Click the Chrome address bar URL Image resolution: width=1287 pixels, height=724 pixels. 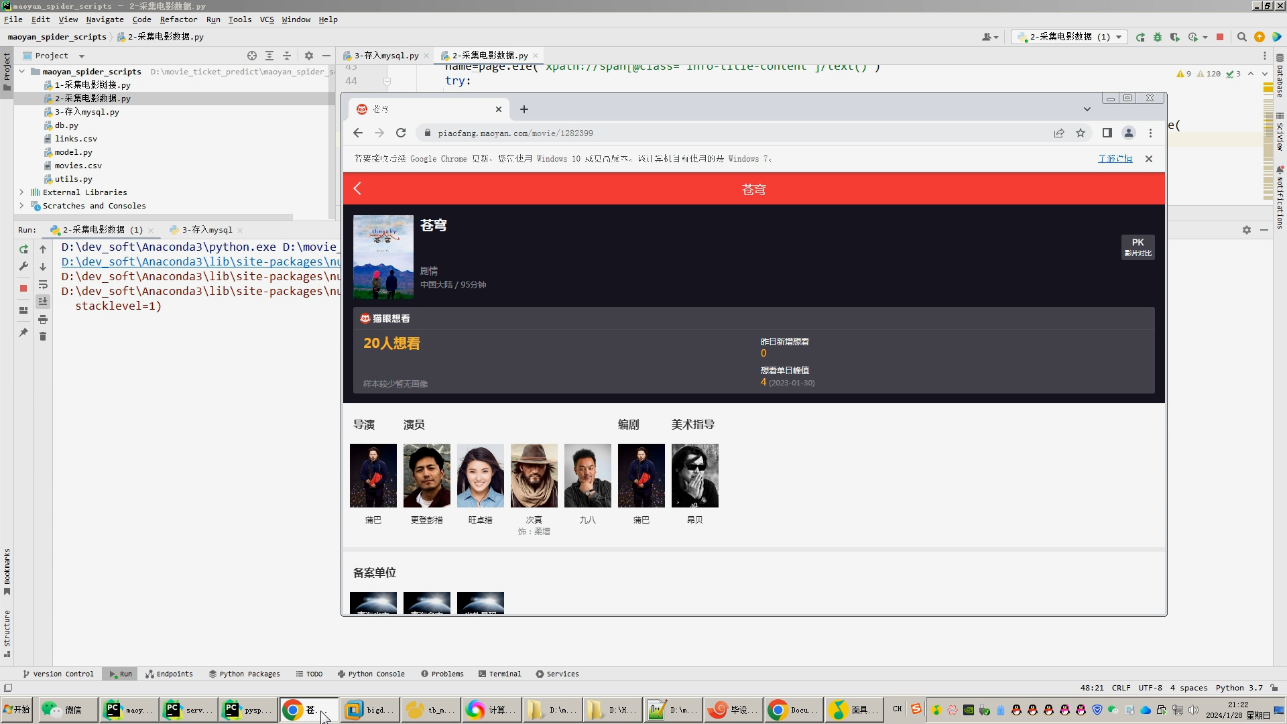pos(515,133)
